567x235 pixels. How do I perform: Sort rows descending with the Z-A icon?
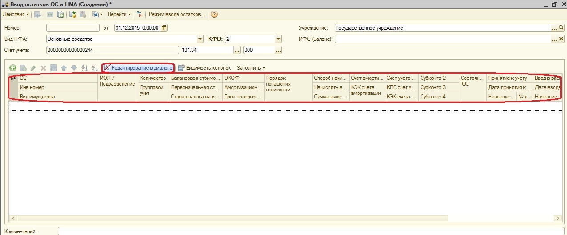coord(94,68)
